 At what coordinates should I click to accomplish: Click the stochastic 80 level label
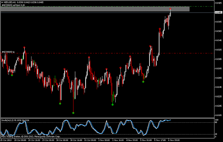click(x=216, y=122)
